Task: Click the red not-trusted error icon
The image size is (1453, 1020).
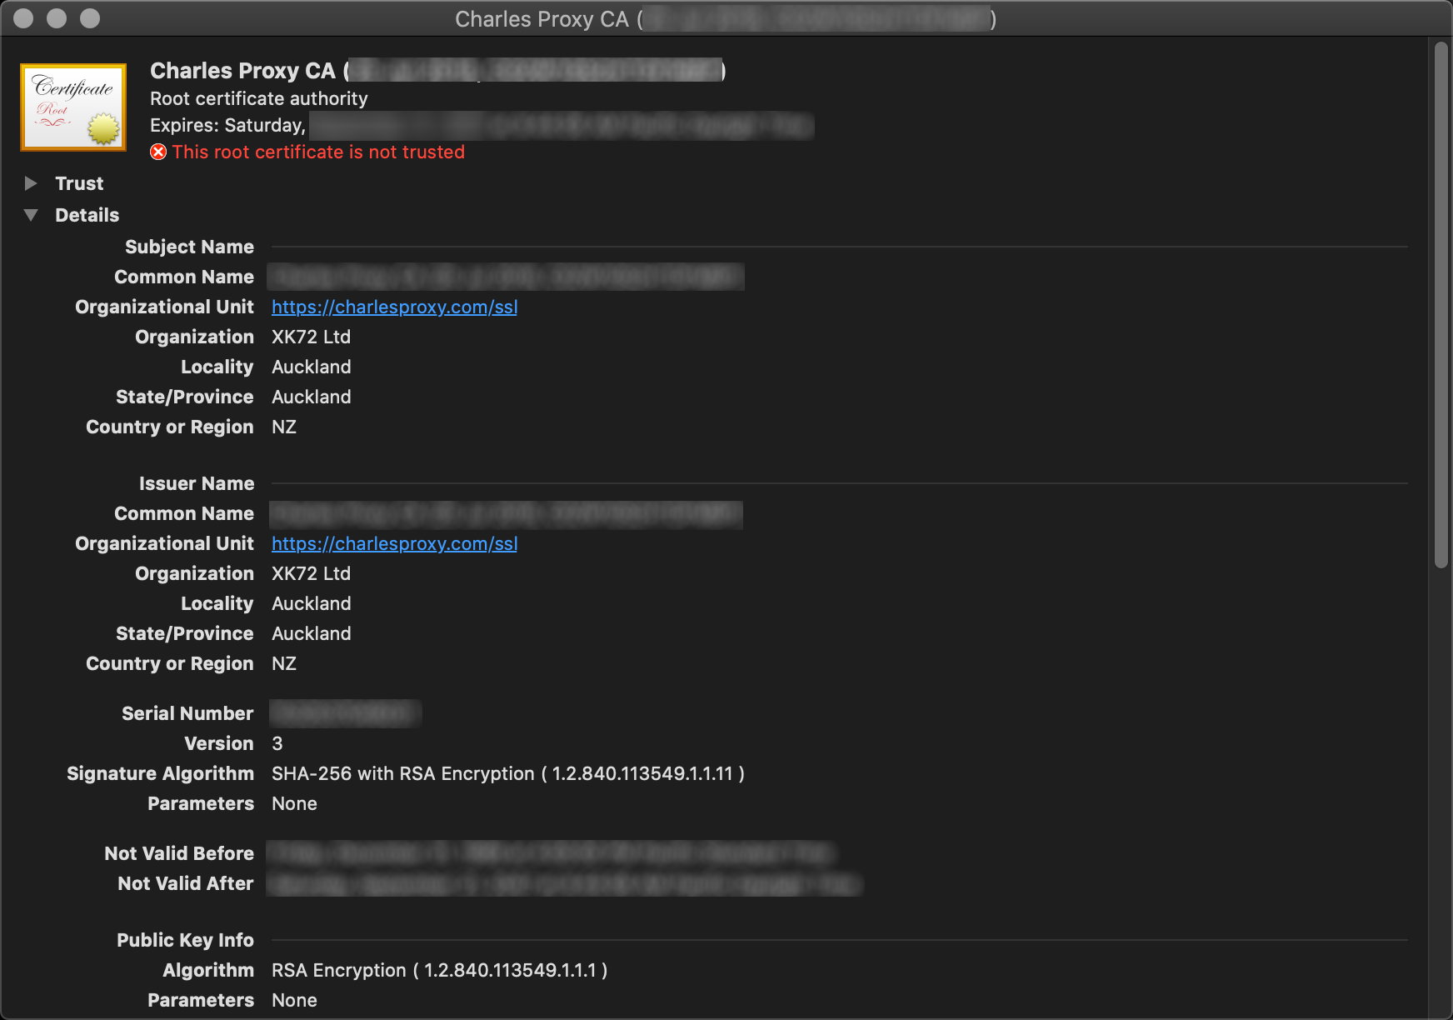Action: tap(158, 152)
